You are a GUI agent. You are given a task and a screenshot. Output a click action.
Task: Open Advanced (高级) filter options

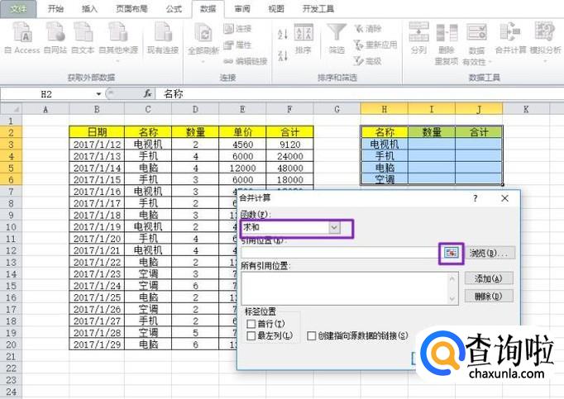[368, 61]
